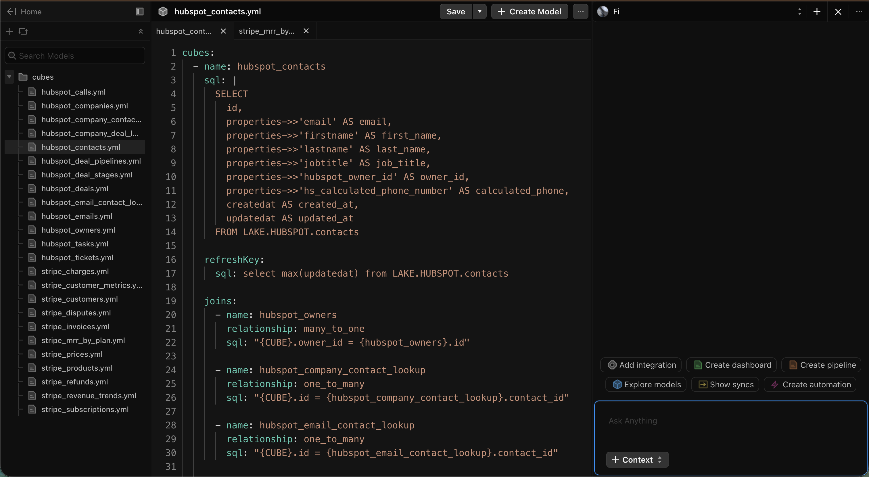This screenshot has height=477, width=869.
Task: Click the plus icon to add new model
Action: [9, 31]
